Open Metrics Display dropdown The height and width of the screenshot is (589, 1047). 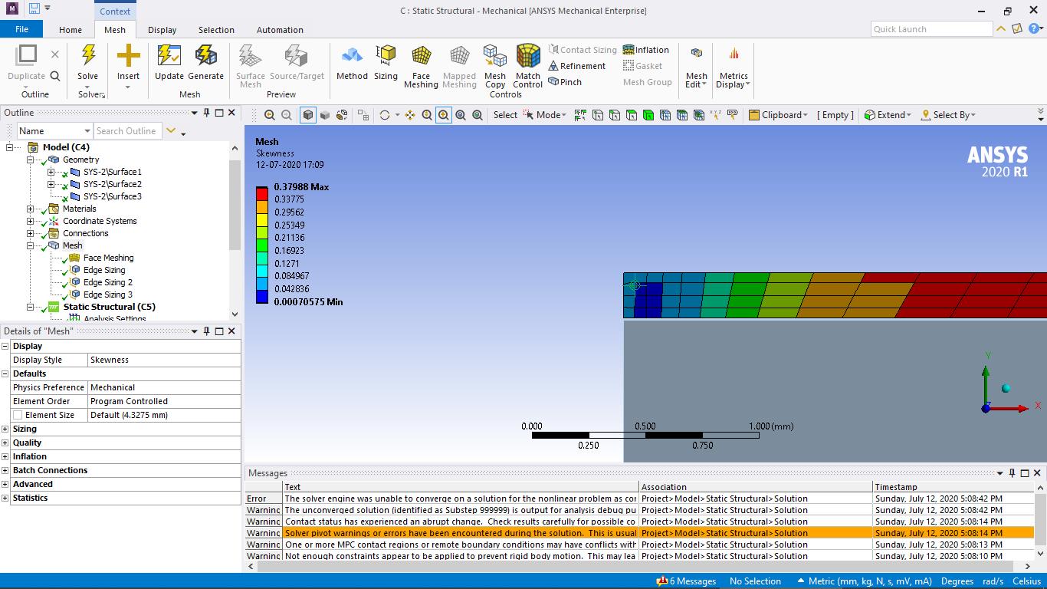[734, 67]
